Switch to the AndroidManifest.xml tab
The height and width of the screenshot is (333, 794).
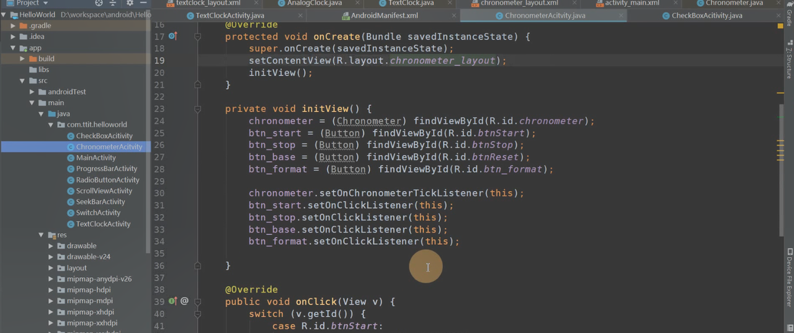point(385,16)
